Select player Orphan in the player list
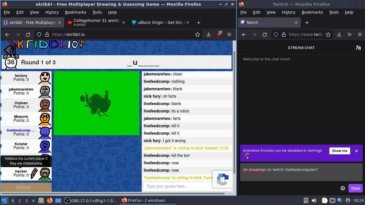This screenshot has height=205, width=365. (x=26, y=105)
